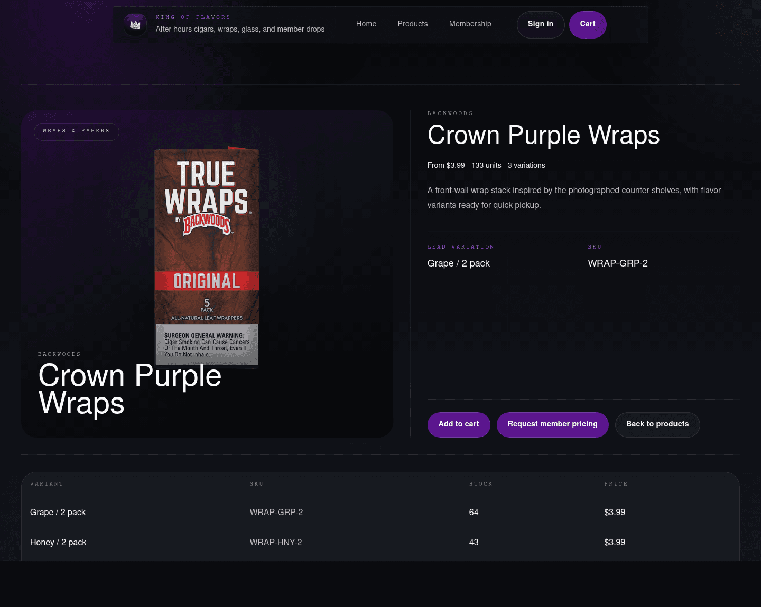Click the '133 units' text

486,165
